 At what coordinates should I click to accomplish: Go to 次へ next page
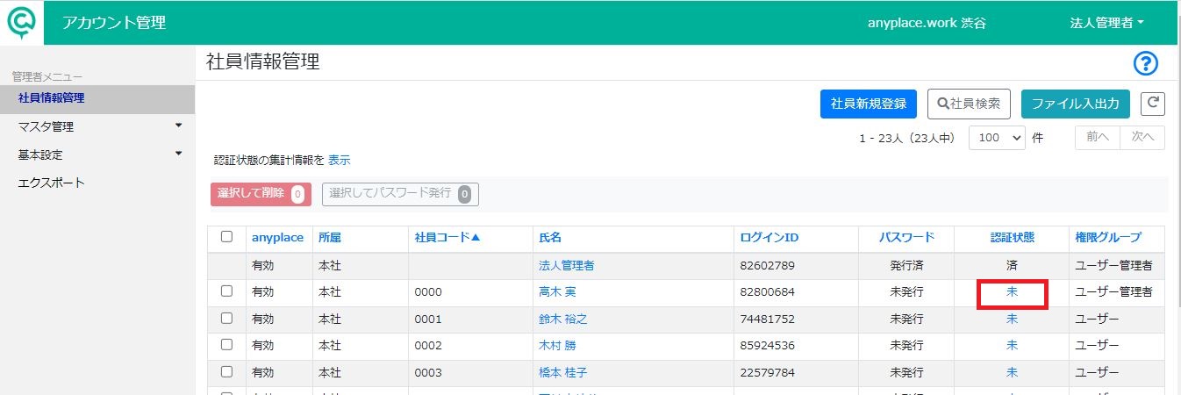[1142, 138]
